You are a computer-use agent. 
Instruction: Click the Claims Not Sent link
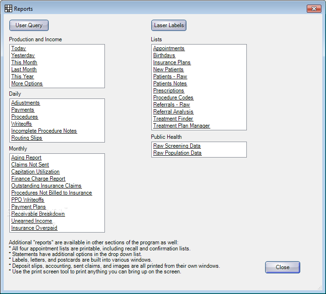[30, 165]
